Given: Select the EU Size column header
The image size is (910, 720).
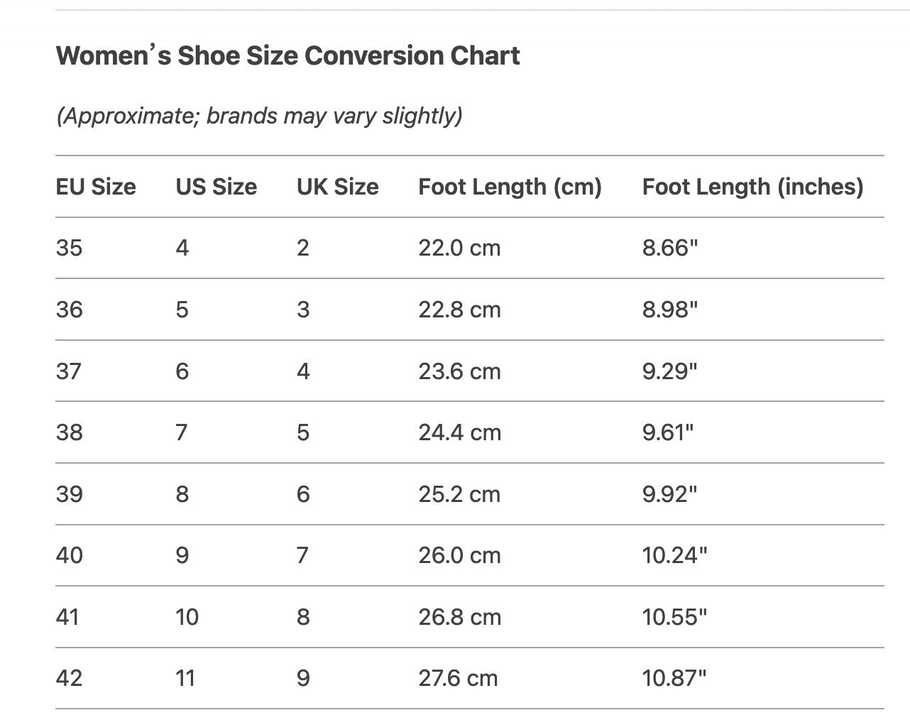Looking at the screenshot, I should 96,187.
